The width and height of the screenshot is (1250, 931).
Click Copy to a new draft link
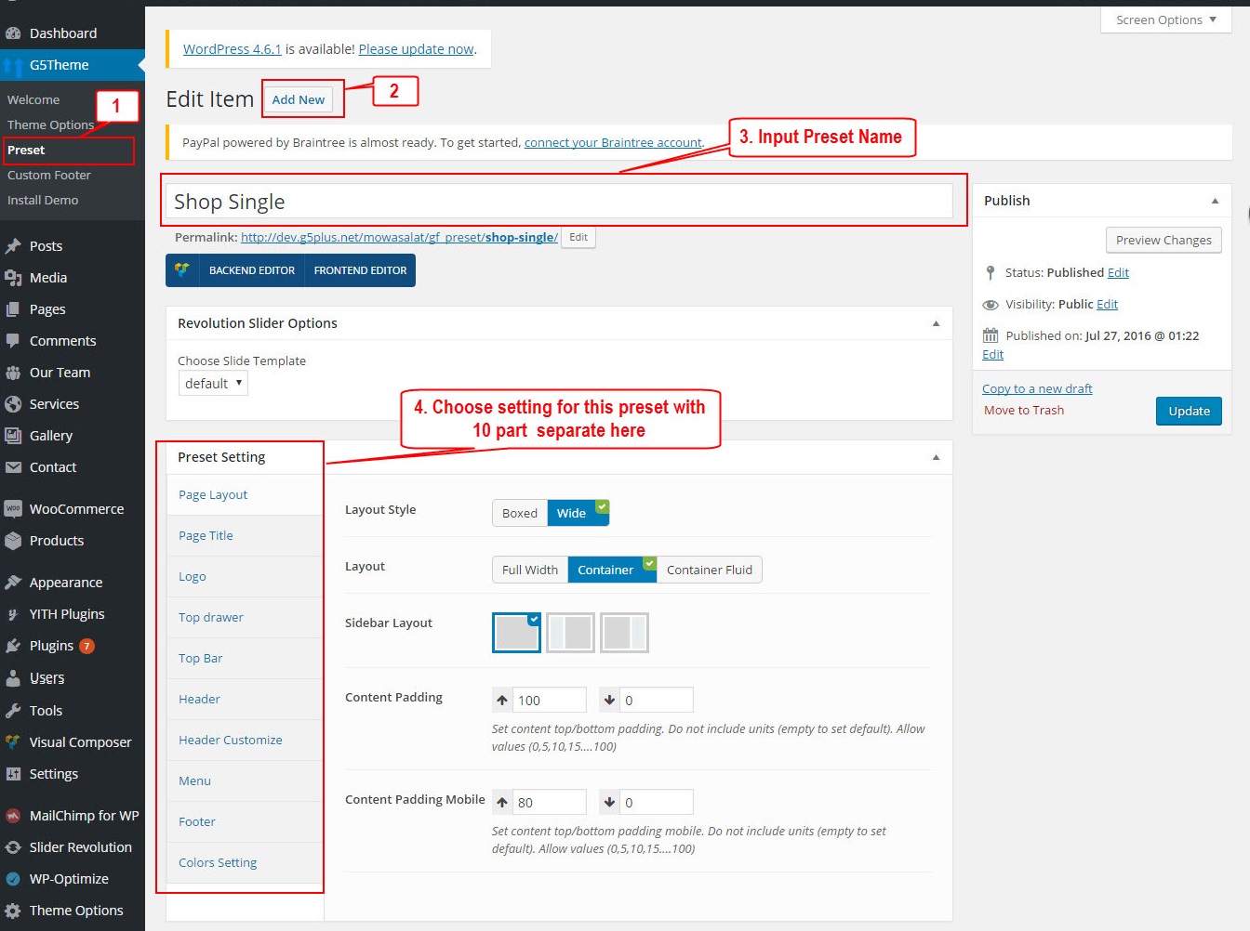point(1037,389)
